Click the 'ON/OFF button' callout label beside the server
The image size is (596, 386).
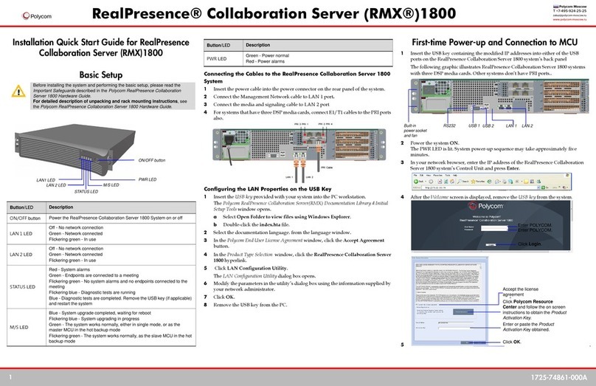152,160
